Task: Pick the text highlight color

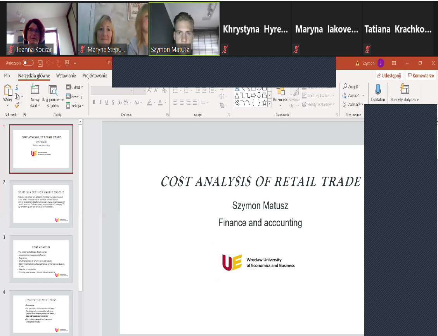Action: coord(149,102)
